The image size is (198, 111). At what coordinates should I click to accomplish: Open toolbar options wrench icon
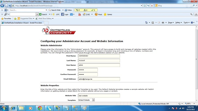point(191,14)
